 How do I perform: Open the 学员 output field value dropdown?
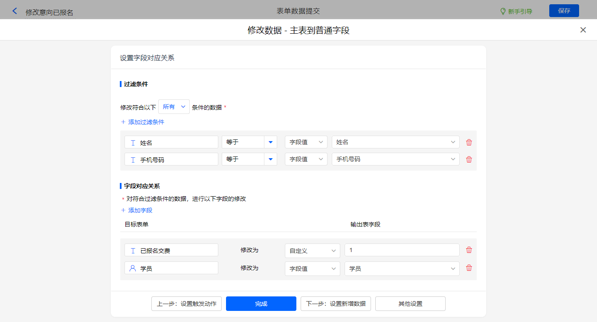(x=402, y=269)
